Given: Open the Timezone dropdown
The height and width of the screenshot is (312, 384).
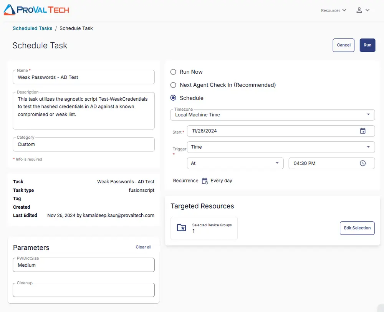Looking at the screenshot, I should (272, 115).
